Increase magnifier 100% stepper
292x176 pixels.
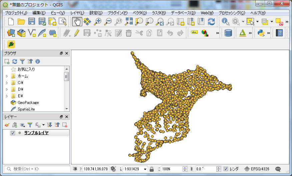tap(185, 168)
